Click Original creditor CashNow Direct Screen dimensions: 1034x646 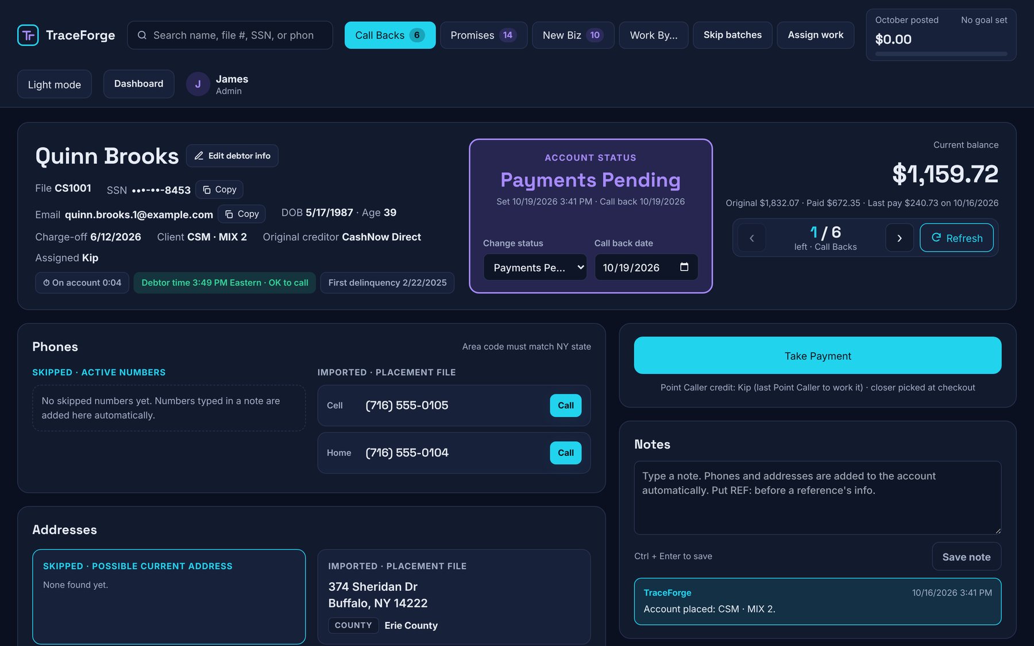point(381,237)
